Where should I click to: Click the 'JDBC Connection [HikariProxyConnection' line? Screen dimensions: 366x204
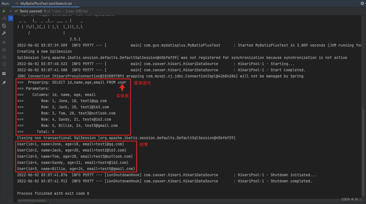pos(160,76)
